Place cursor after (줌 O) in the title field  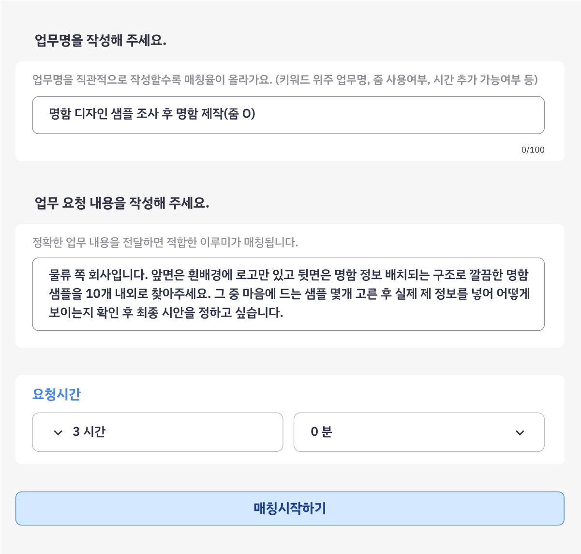[x=256, y=114]
